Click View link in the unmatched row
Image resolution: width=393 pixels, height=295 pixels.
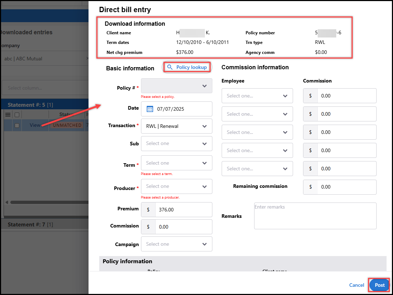[x=35, y=125]
